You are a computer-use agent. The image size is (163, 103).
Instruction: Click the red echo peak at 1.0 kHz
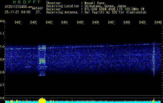tap(42, 48)
